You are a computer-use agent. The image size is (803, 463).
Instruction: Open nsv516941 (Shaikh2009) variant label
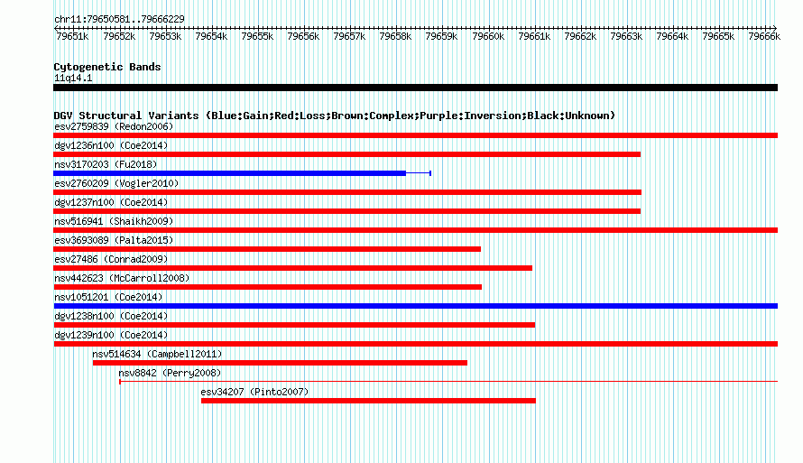(114, 221)
